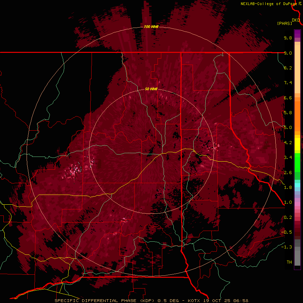Click the 4.2 legend value
The width and height of the screenshot is (303, 303).
click(x=288, y=142)
